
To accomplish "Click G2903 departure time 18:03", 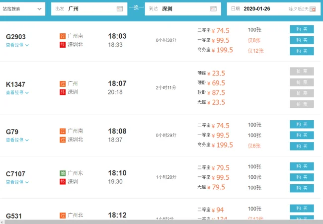I will tap(117, 36).
